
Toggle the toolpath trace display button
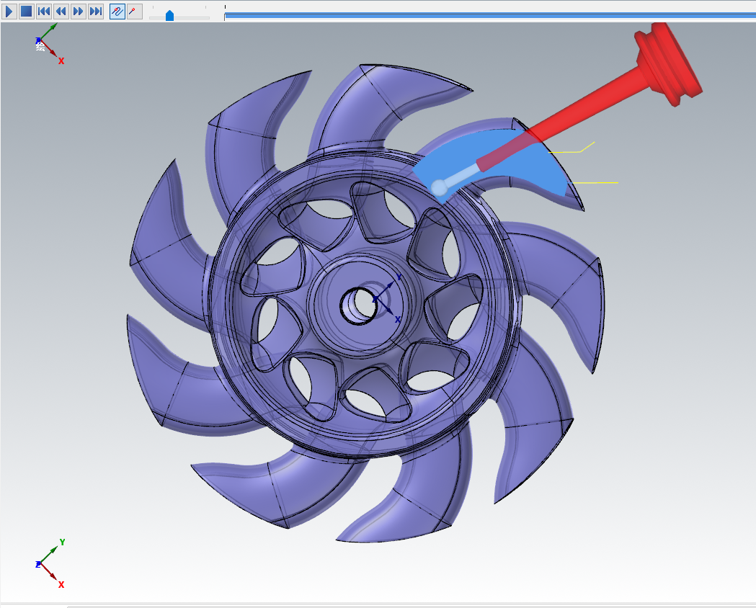(x=117, y=12)
